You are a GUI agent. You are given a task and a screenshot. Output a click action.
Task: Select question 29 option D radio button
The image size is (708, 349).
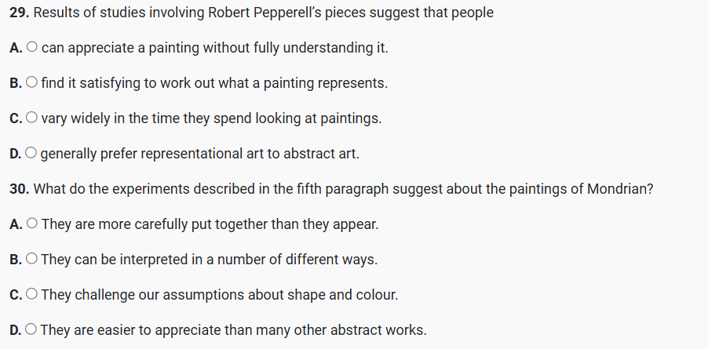(x=32, y=154)
